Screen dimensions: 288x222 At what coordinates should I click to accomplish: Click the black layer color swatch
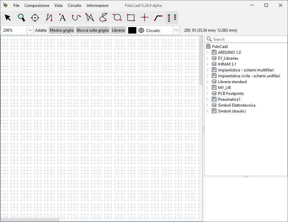click(132, 30)
